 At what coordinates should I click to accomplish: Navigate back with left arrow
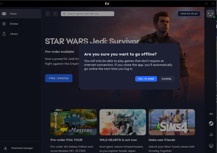pos(48,14)
